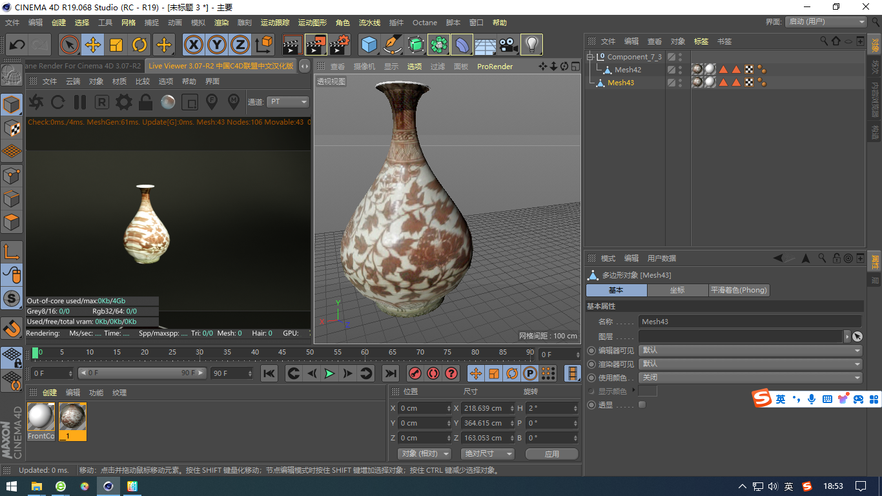
Task: Toggle the Y axis lock
Action: click(217, 45)
